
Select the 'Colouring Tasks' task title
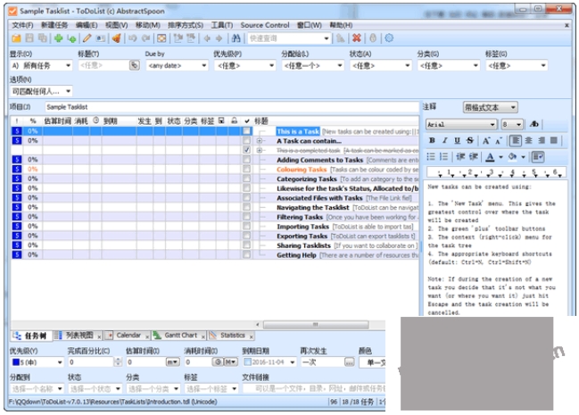[x=302, y=170]
